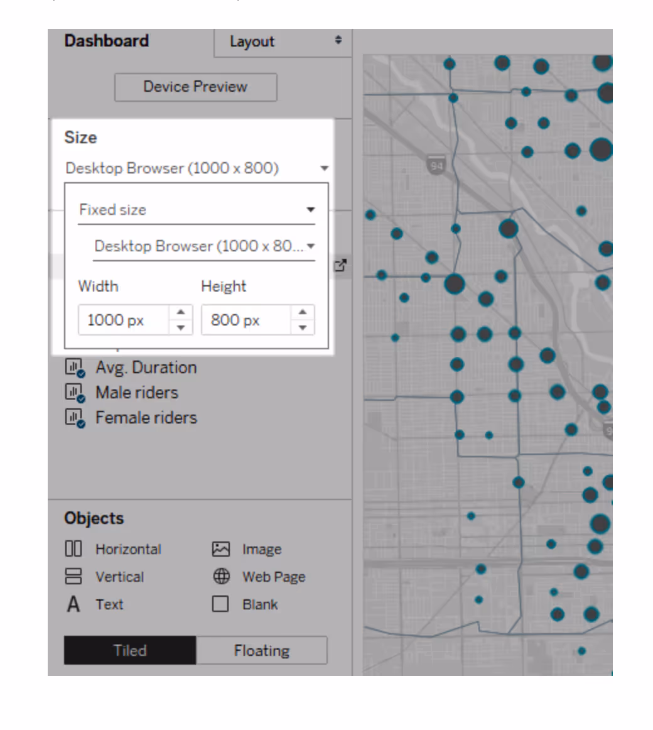
Task: Pick the Text object icon
Action: [73, 604]
